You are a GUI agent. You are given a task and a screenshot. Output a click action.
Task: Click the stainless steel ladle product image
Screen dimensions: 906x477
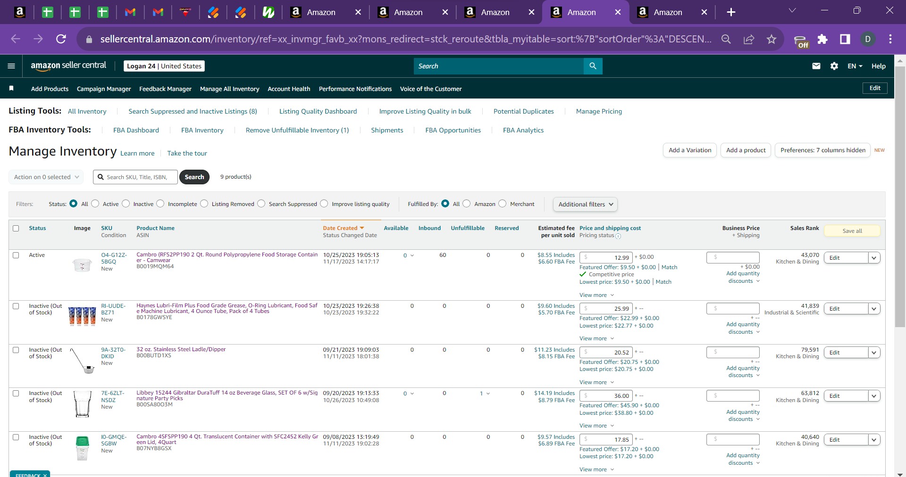(82, 361)
